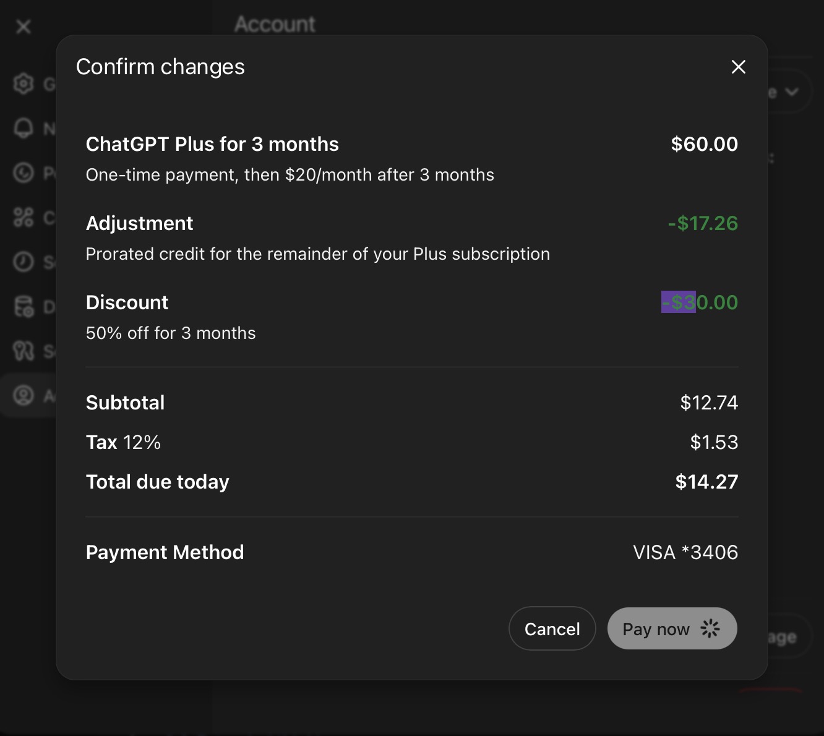Select the Personalization sidebar icon

tap(24, 173)
